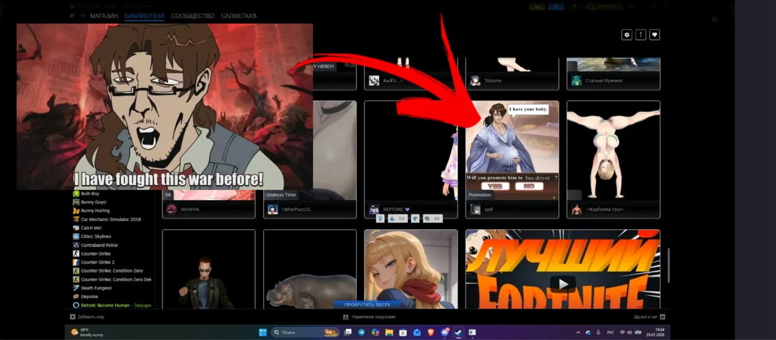776x340 pixels.
Task: Click the thumbs-up icon showing 59
Action: pyautogui.click(x=392, y=218)
